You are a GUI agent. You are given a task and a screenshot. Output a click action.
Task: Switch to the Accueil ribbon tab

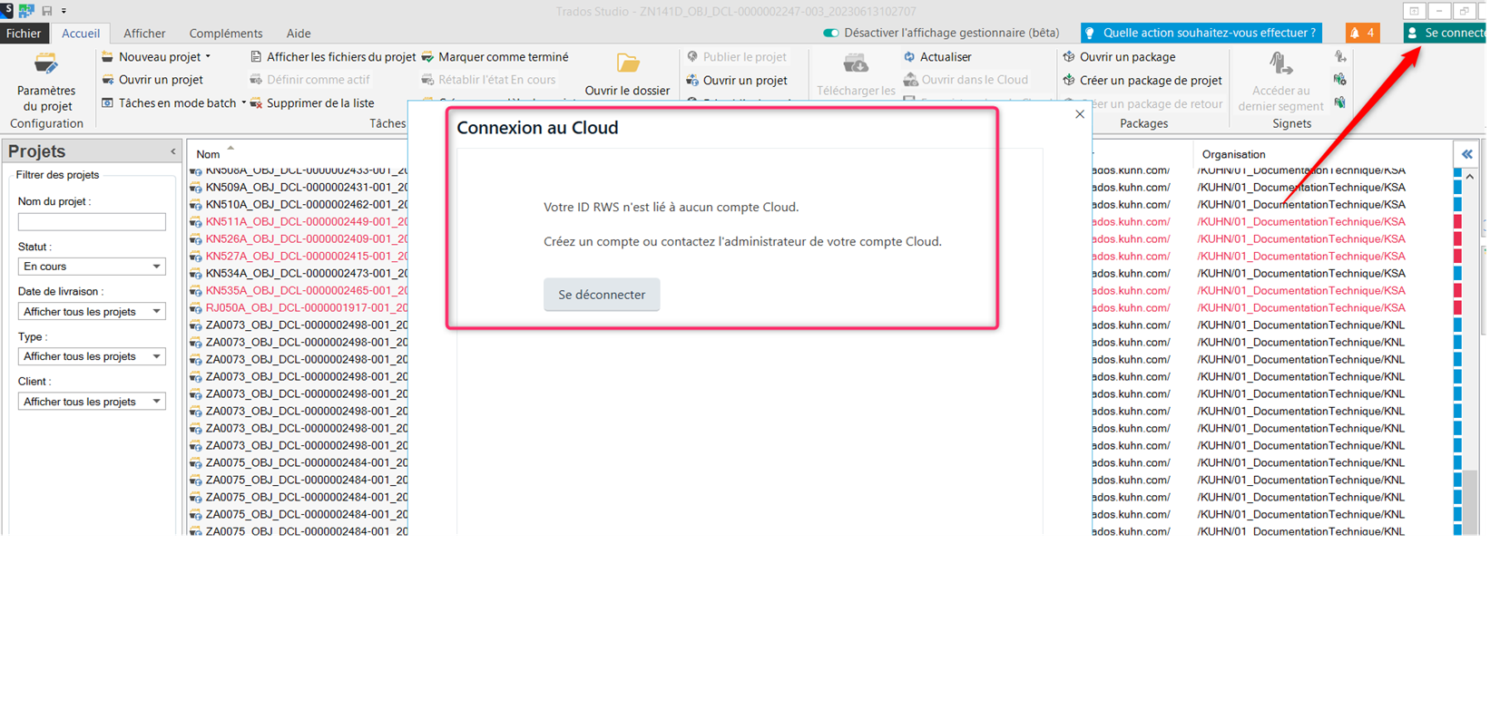(81, 33)
